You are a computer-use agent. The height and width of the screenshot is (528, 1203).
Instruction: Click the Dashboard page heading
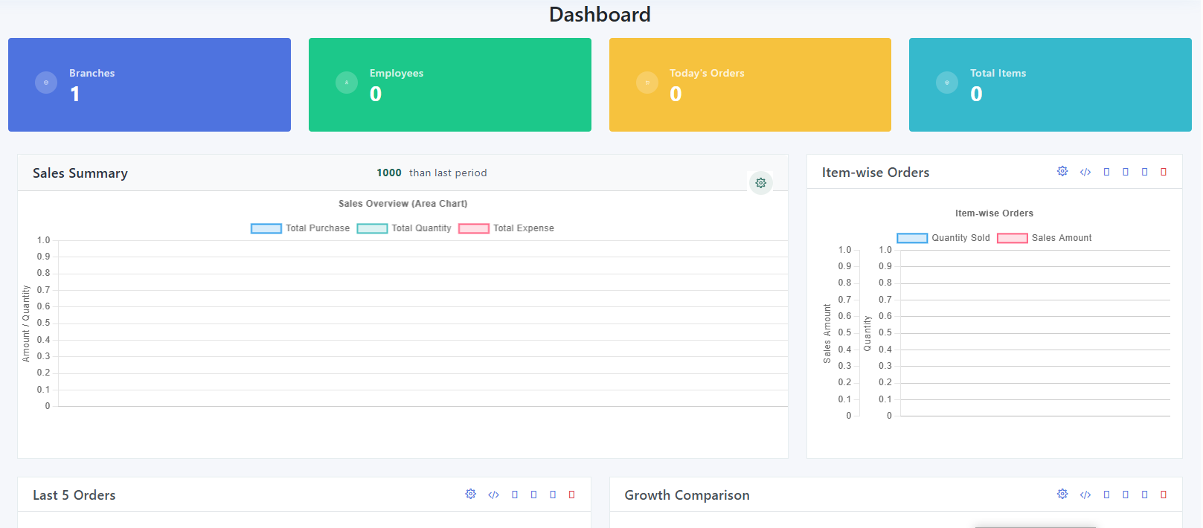[600, 14]
